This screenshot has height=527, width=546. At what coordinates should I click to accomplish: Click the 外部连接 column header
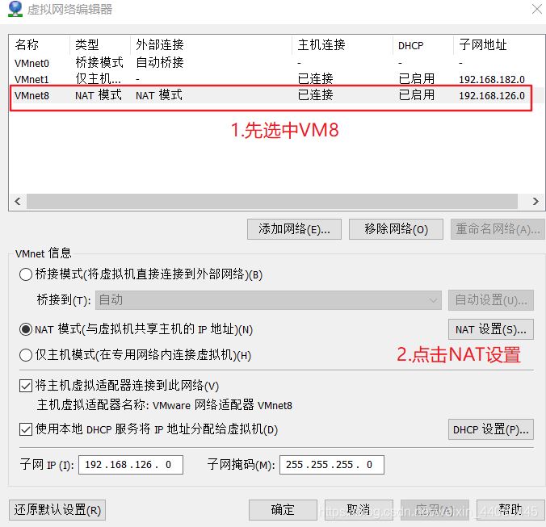(x=160, y=45)
